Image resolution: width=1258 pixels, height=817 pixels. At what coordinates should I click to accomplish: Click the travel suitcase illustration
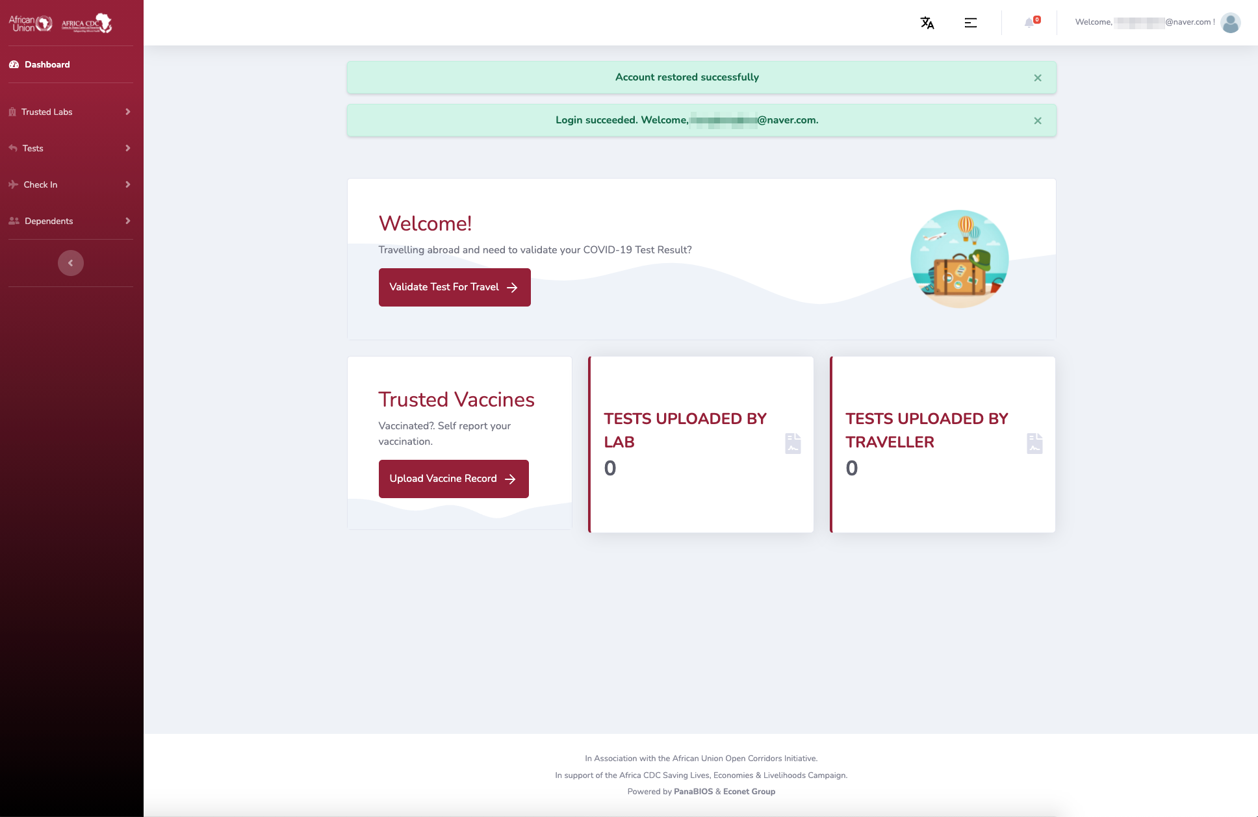point(959,258)
